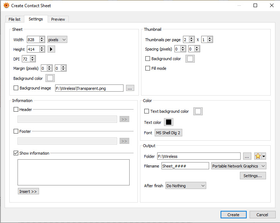The height and width of the screenshot is (223, 280).
Task: Open the MS Shell Dlg 2 font selector
Action: click(x=168, y=133)
